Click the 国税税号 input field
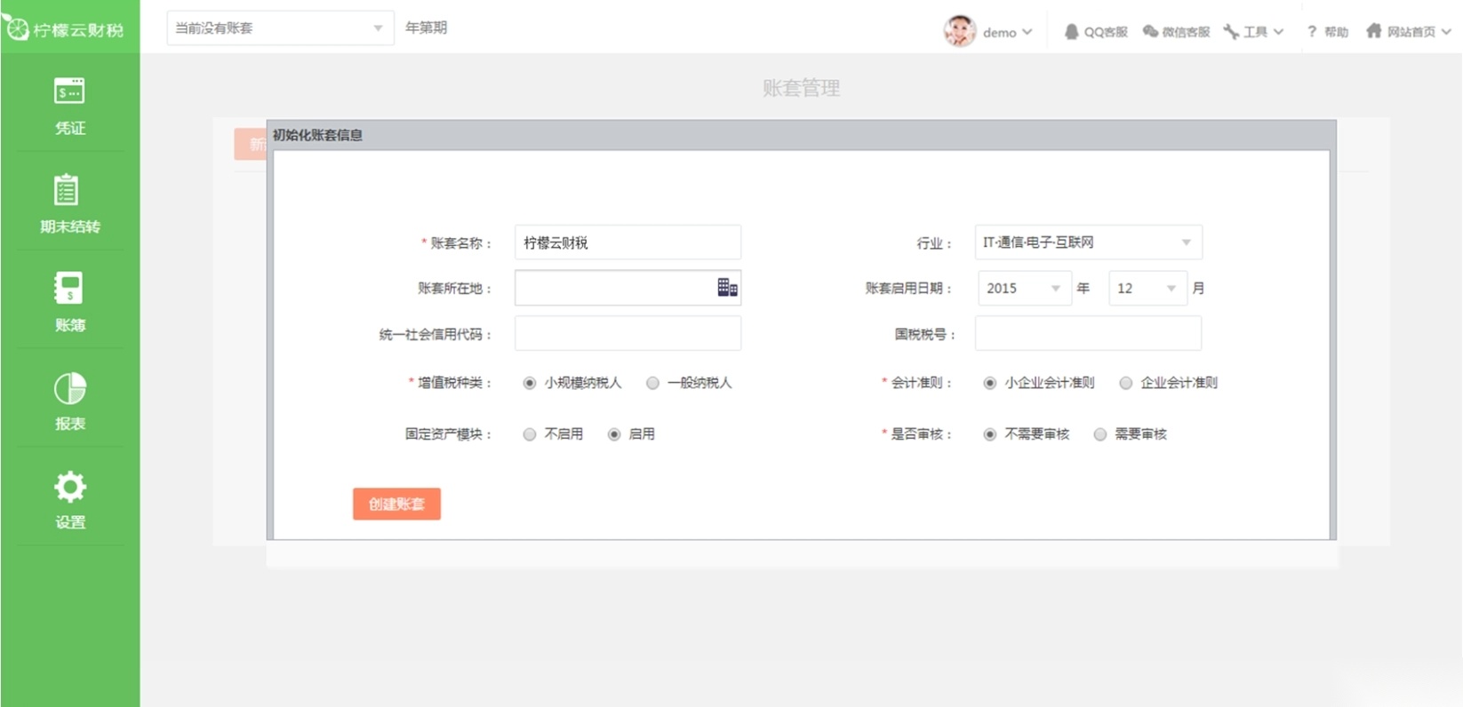Screen dimensions: 1463x707 [1088, 334]
